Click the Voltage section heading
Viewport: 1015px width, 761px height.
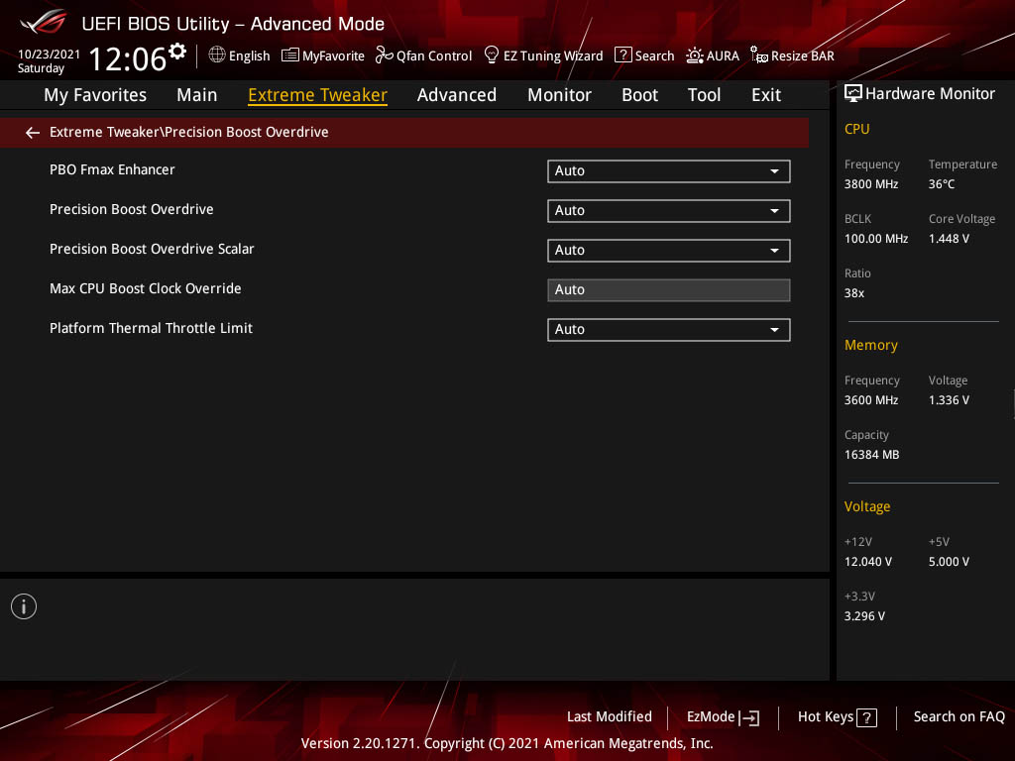866,506
